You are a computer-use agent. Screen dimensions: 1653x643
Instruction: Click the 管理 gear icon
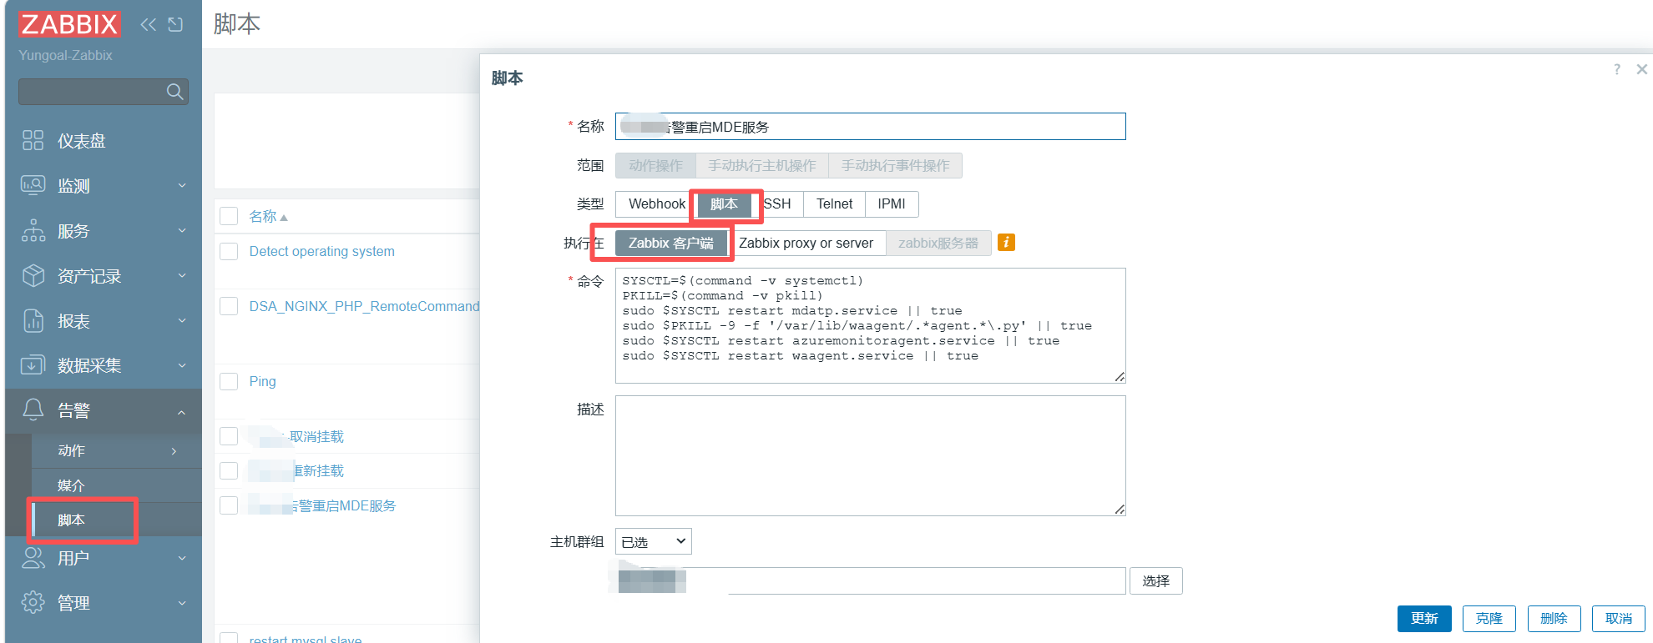pos(33,602)
